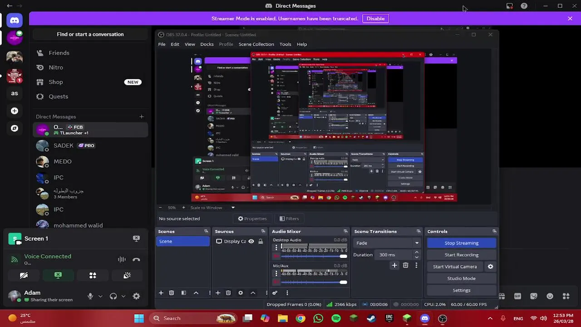The image size is (581, 327).
Task: Toggle green screen share button
Action: pos(58,275)
